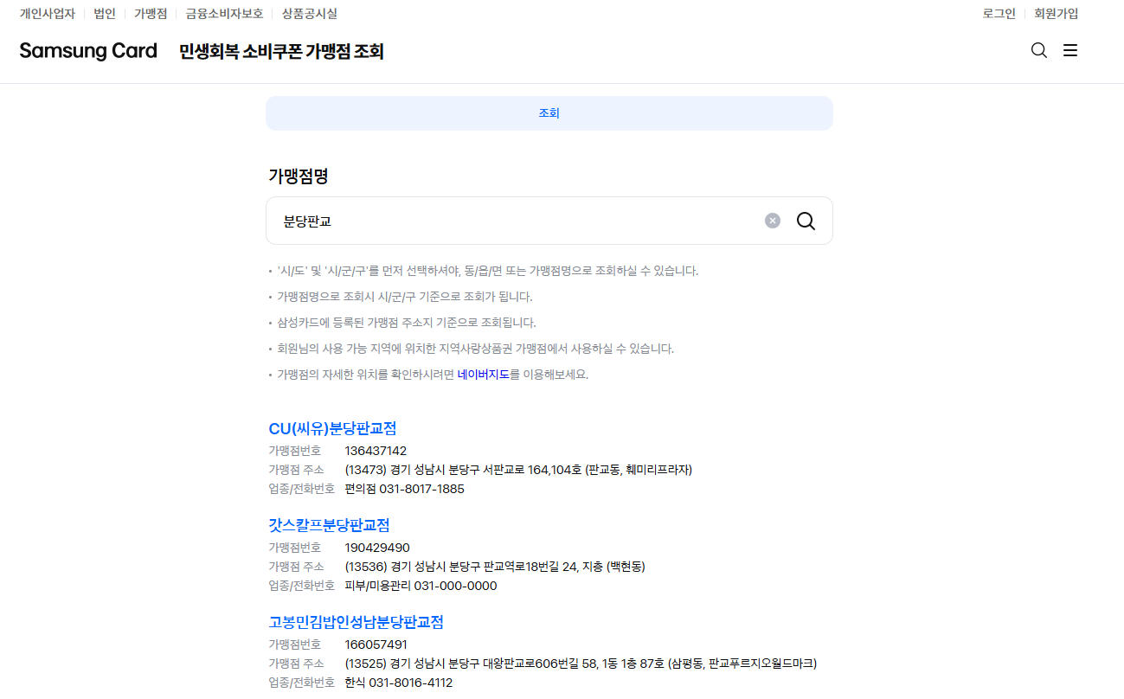Click address with 대왕판교로606번길 58

tap(581, 664)
